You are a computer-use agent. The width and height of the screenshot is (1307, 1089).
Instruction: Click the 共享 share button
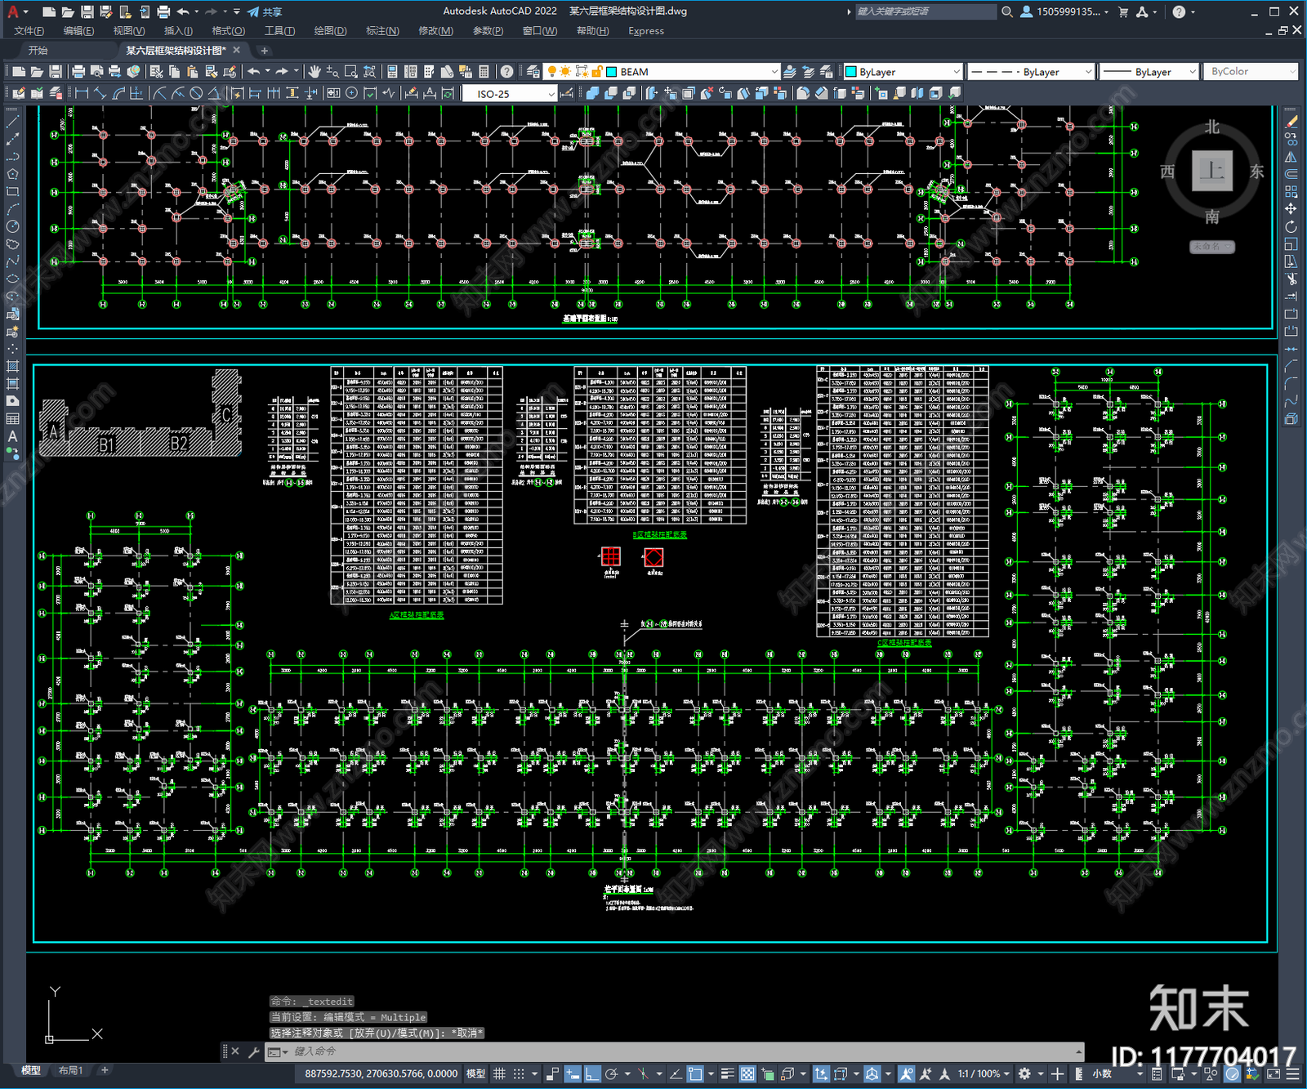265,11
